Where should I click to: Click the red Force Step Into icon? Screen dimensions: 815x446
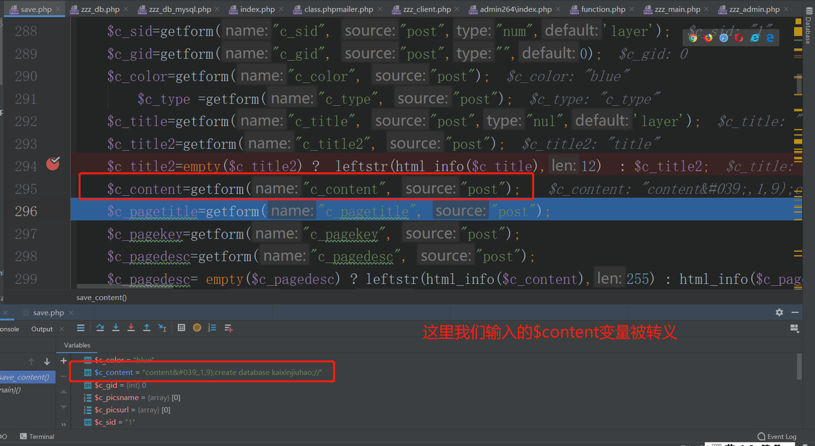(x=131, y=328)
